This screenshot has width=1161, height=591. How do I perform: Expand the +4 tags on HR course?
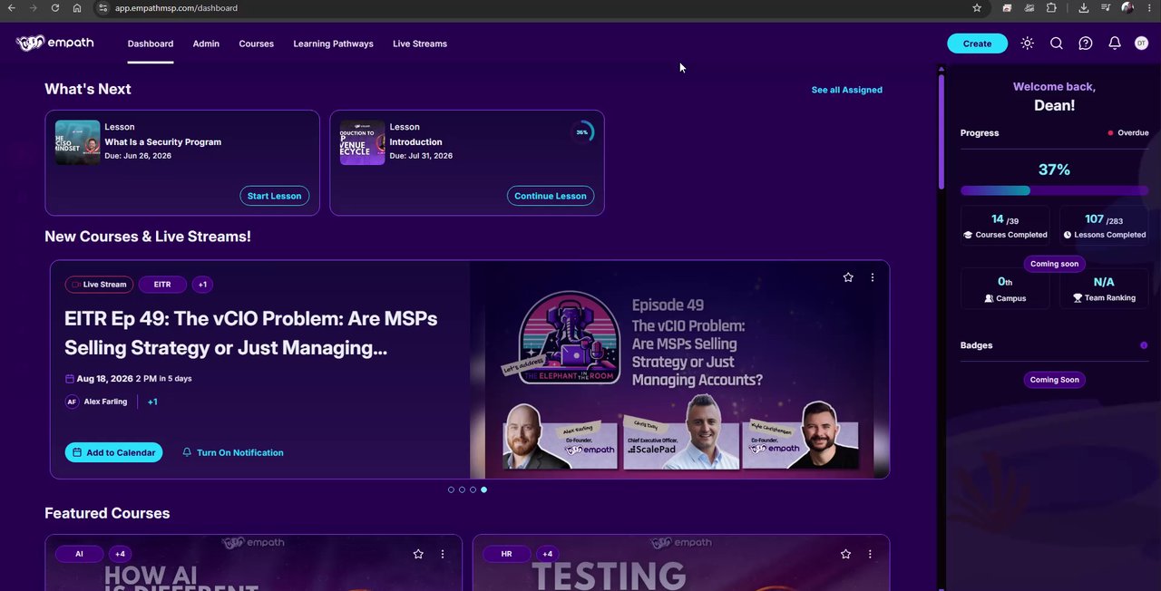[547, 554]
